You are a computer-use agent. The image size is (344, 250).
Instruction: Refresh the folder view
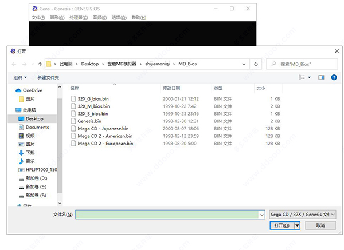[256, 64]
